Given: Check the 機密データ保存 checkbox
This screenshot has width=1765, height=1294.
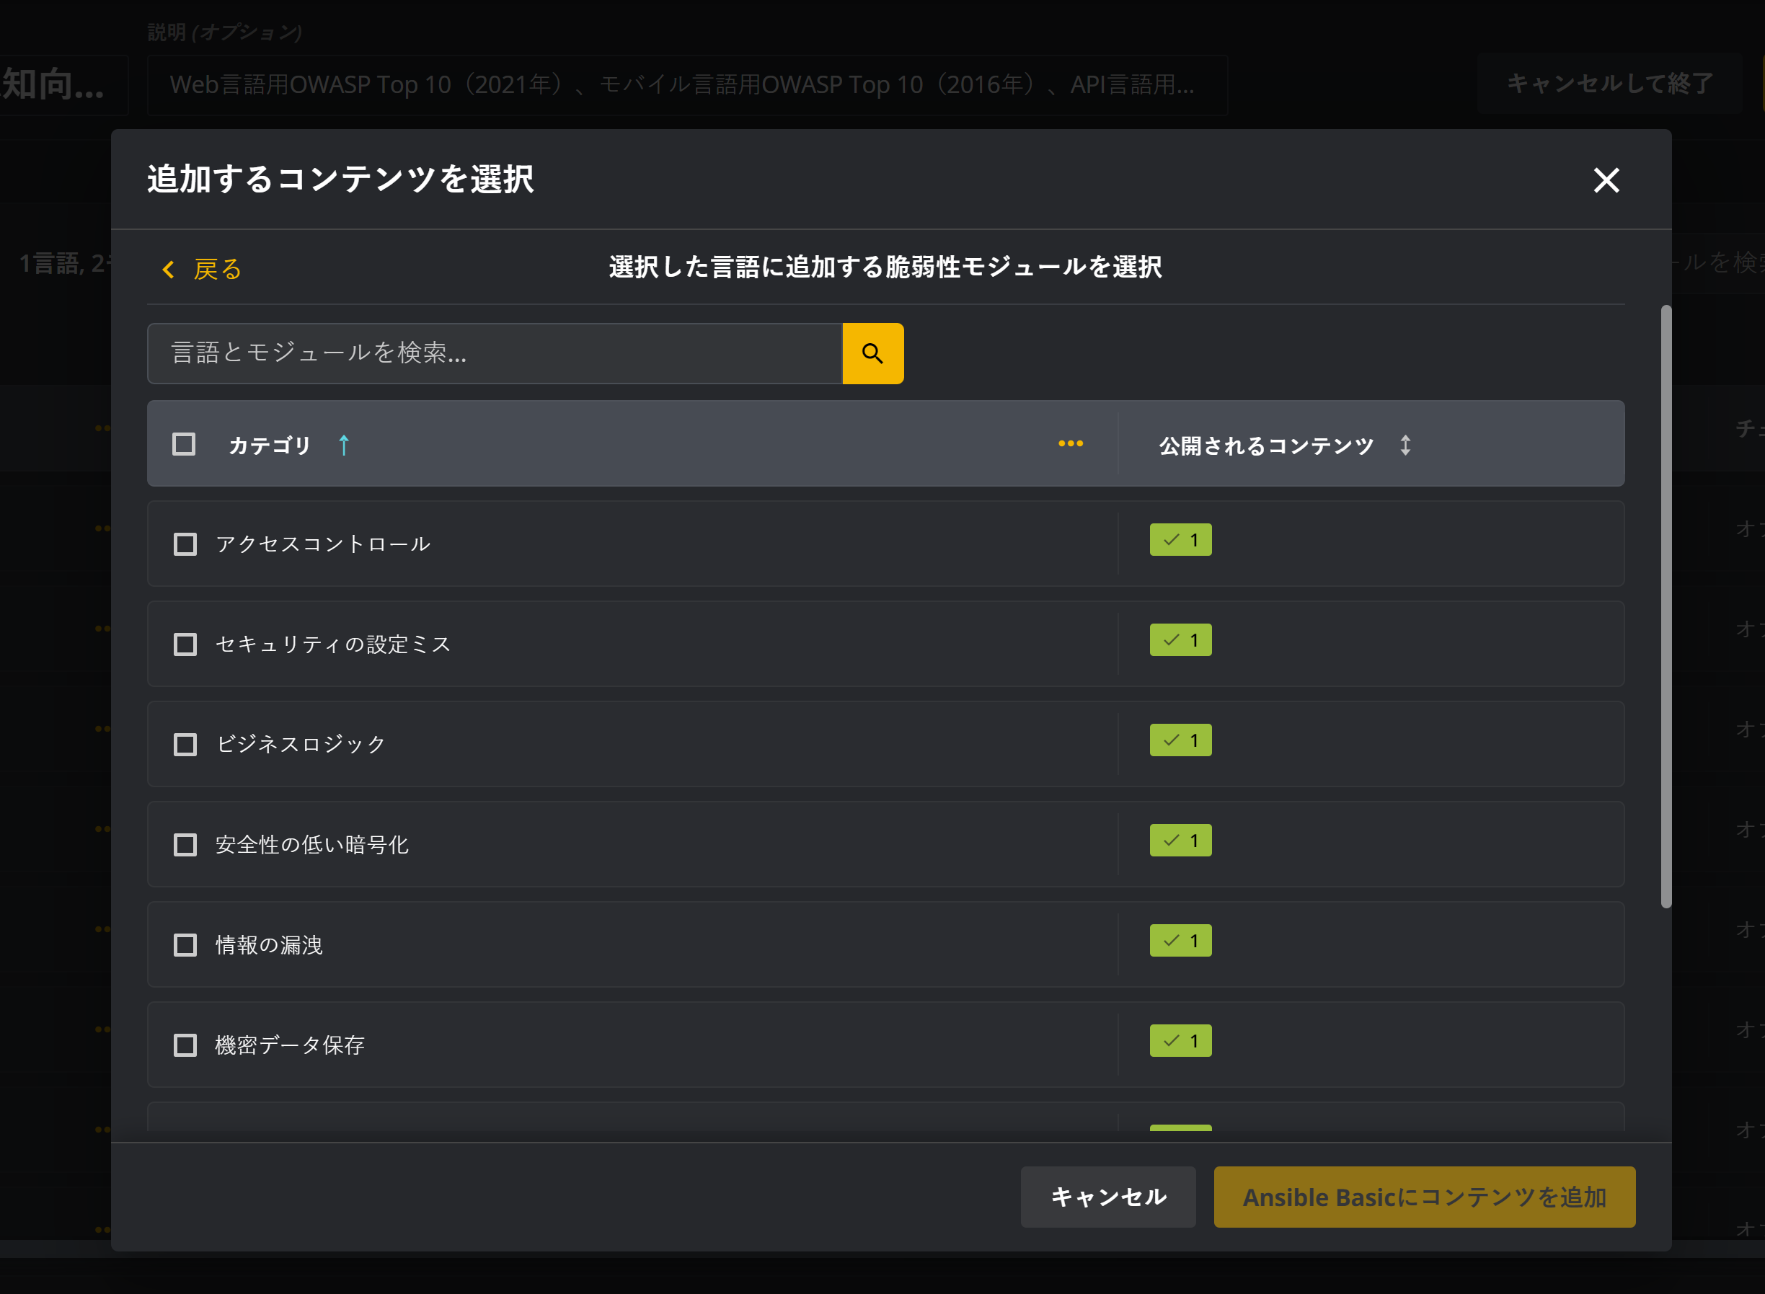Looking at the screenshot, I should coord(185,1046).
